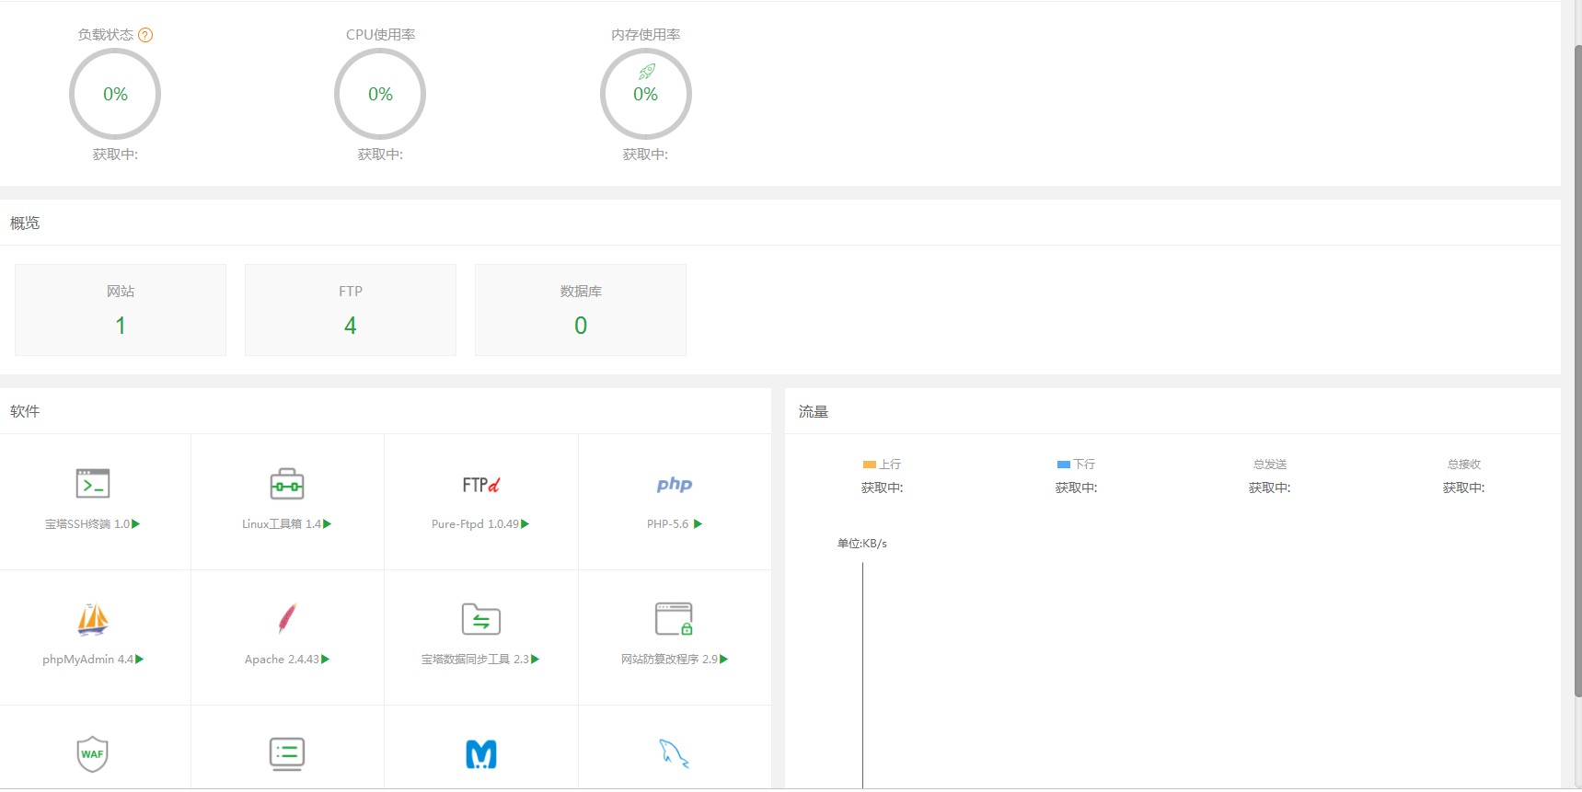Click the CPU使用率 0% gauge circle
The width and height of the screenshot is (1582, 792).
click(x=380, y=94)
